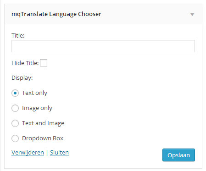Screen dimensions: 206x171
Task: Select the Text only radio button
Action: 15,93
